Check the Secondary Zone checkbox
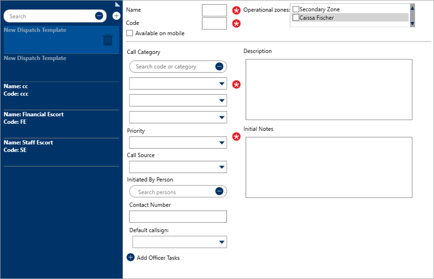 296,9
